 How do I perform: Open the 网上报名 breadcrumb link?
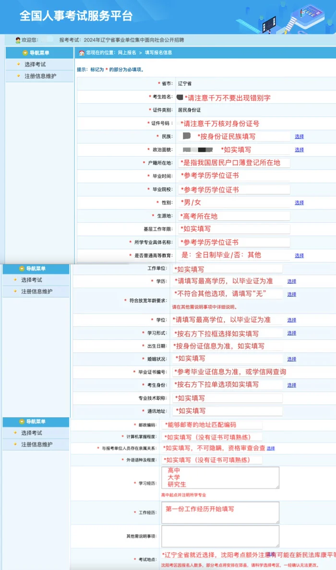coord(127,53)
